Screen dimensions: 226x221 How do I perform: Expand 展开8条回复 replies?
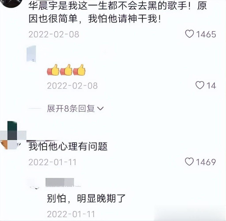(x=75, y=108)
